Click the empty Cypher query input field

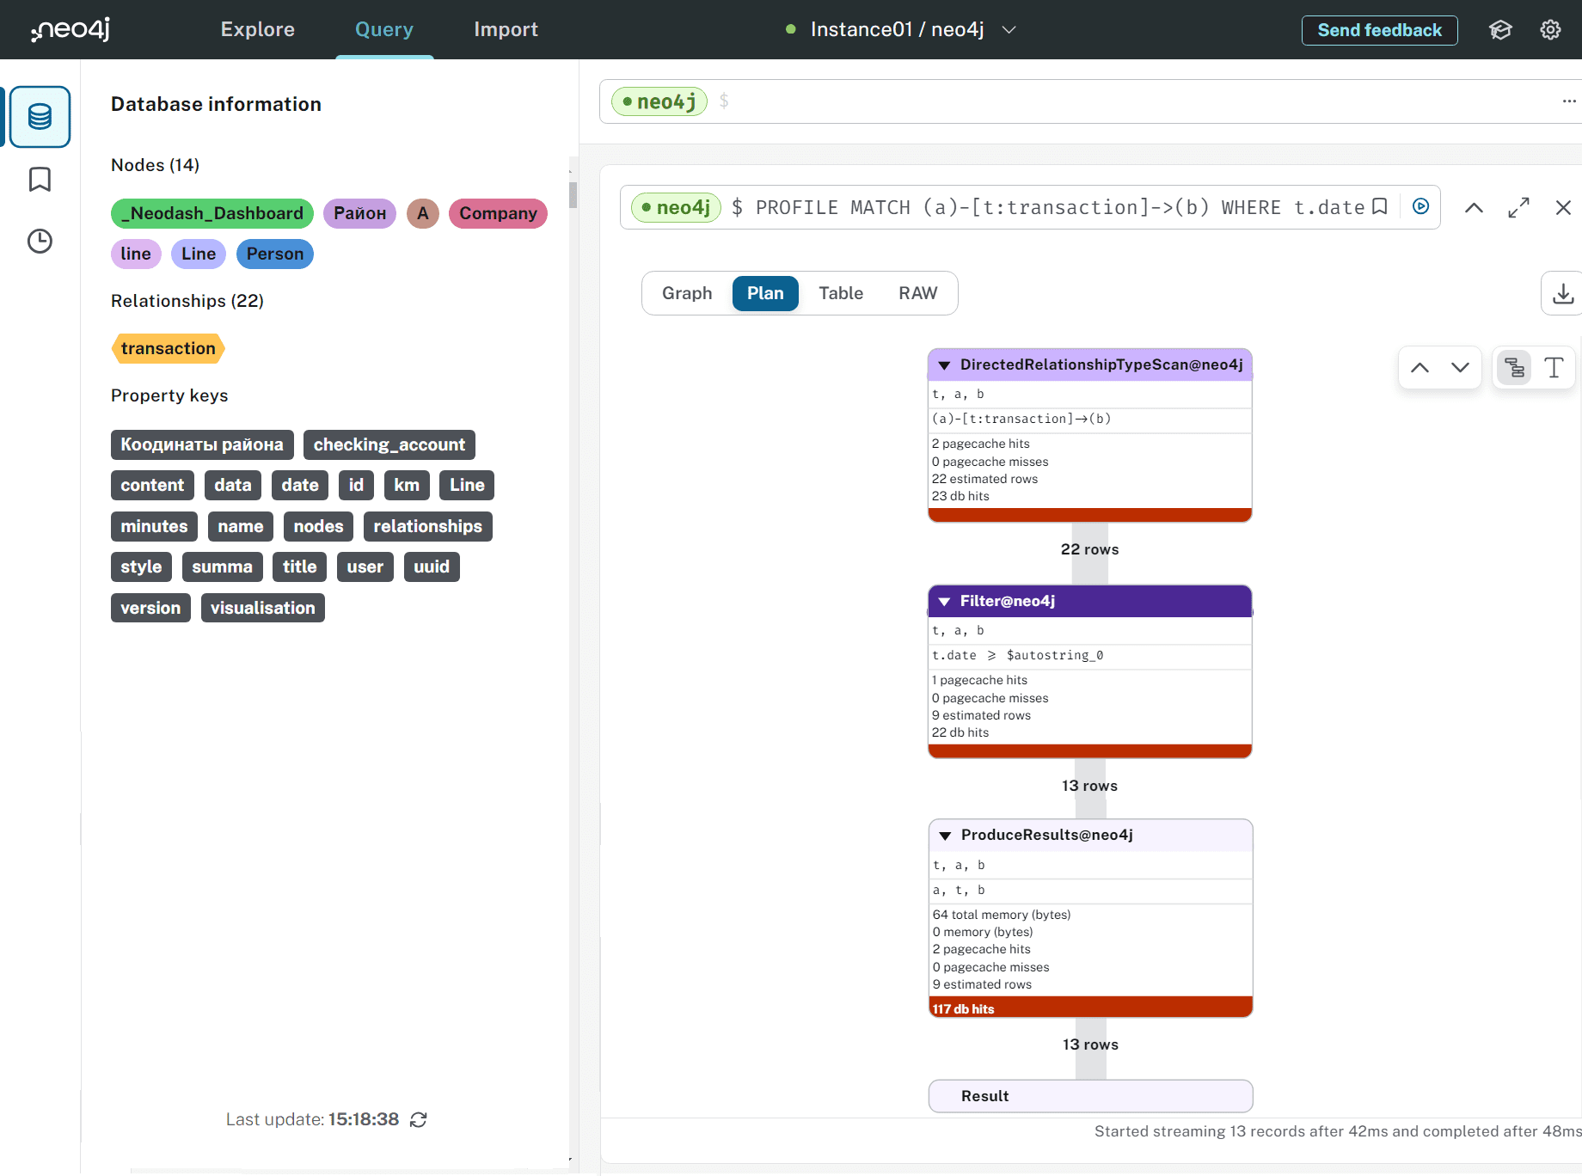1118,101
